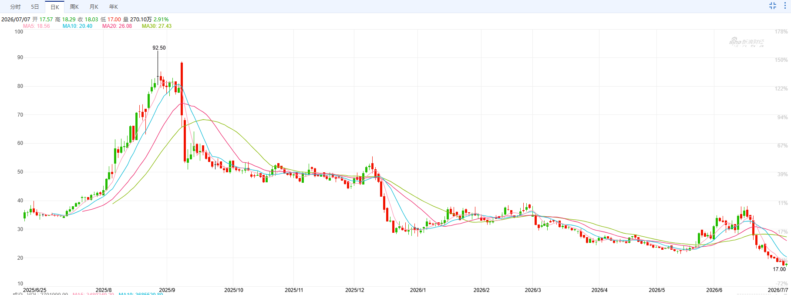Click the 2026/7/7 end date label

coord(778,290)
